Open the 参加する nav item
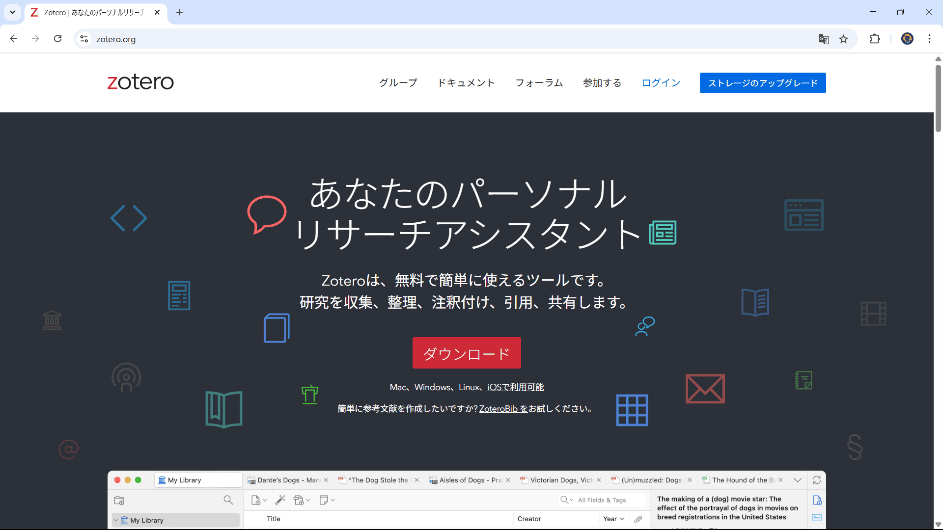943x530 pixels. point(602,83)
